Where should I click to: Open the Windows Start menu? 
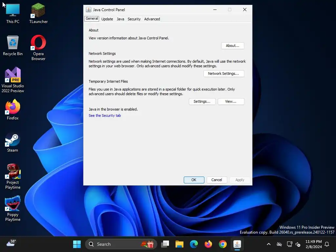tap(77, 244)
